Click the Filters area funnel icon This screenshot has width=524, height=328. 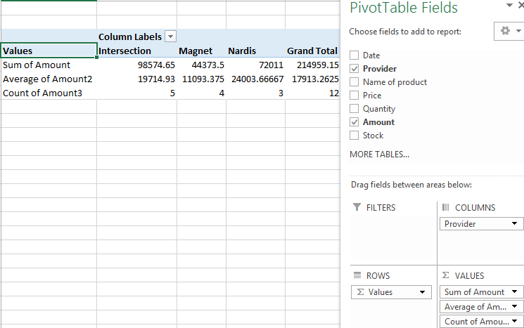click(x=357, y=208)
